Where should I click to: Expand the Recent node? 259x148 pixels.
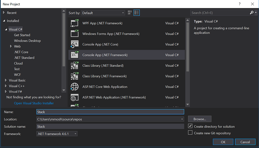4,13
